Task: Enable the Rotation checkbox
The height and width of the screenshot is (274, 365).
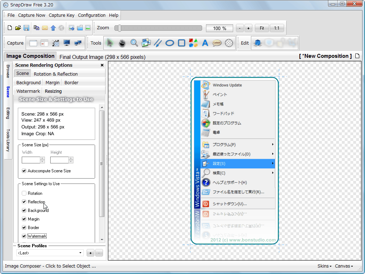Action: pos(24,193)
